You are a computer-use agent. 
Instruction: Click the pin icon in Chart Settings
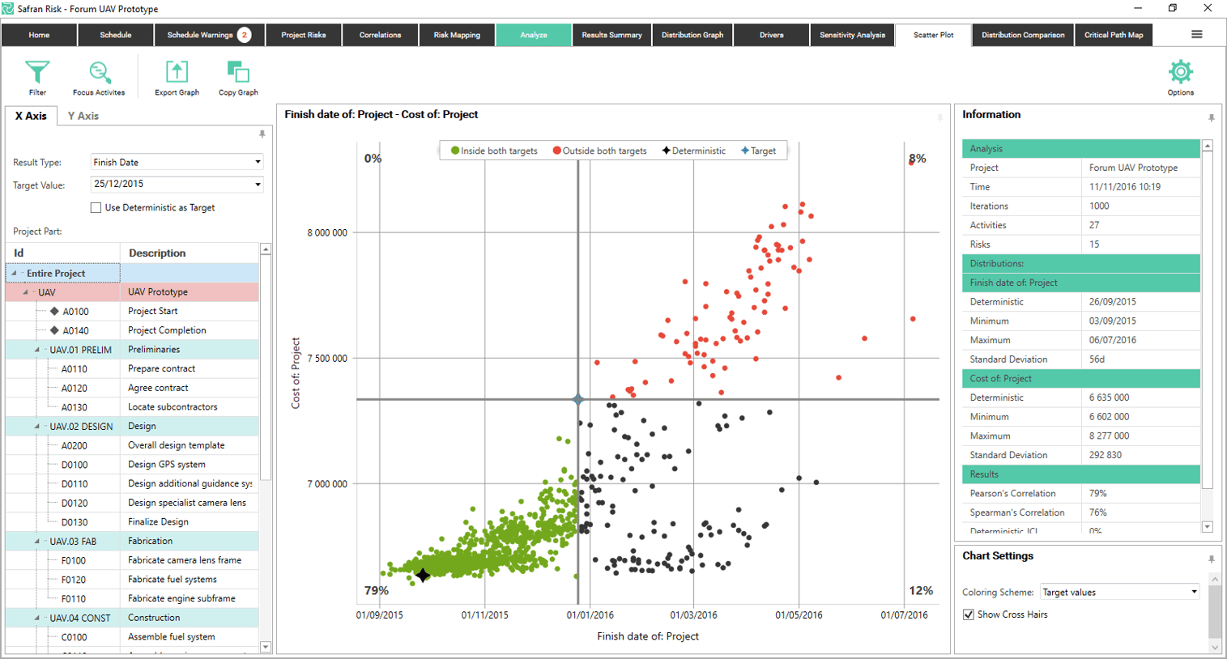[x=1211, y=559]
